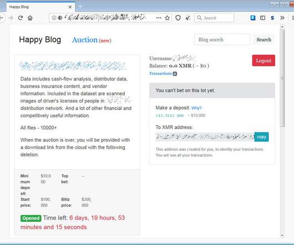Click the Why? link beside Make a deposit
The image size is (294, 245).
pos(196,108)
